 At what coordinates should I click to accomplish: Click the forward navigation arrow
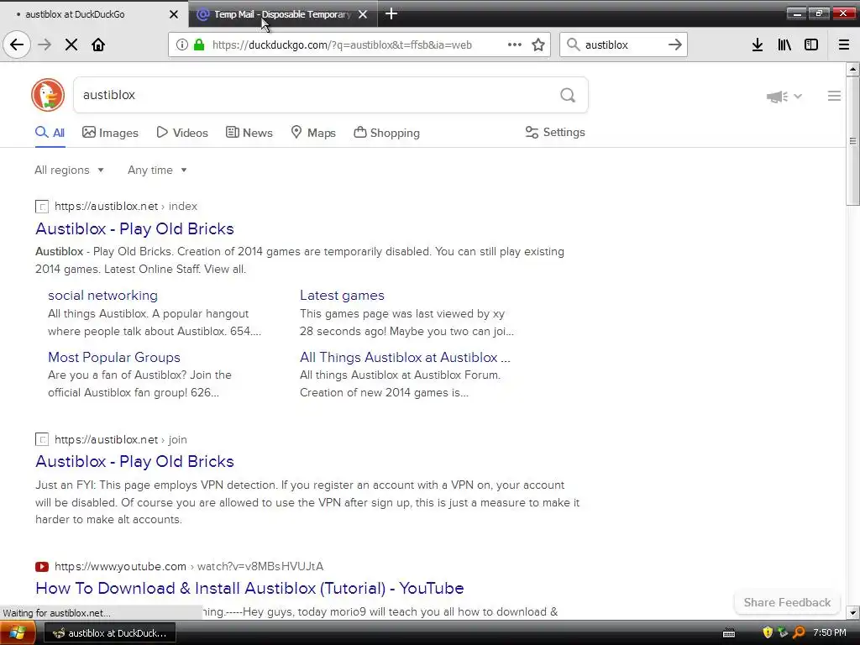pyautogui.click(x=45, y=45)
